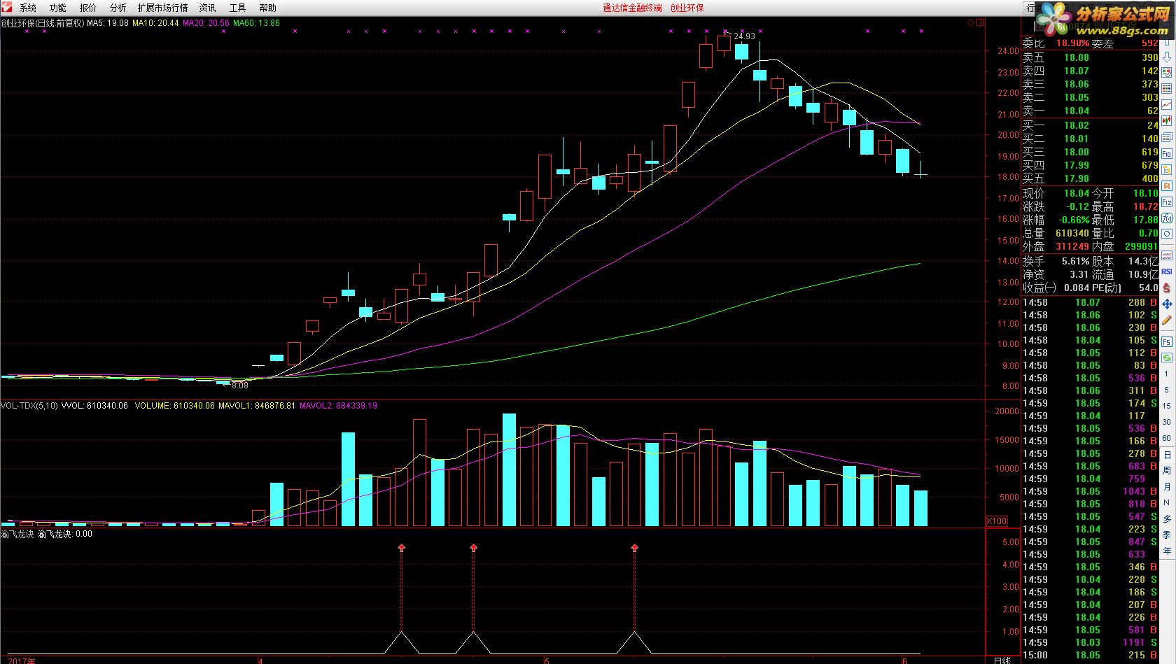Open the checklist watchlist sidebar icon
The width and height of the screenshot is (1176, 664).
[x=1167, y=72]
